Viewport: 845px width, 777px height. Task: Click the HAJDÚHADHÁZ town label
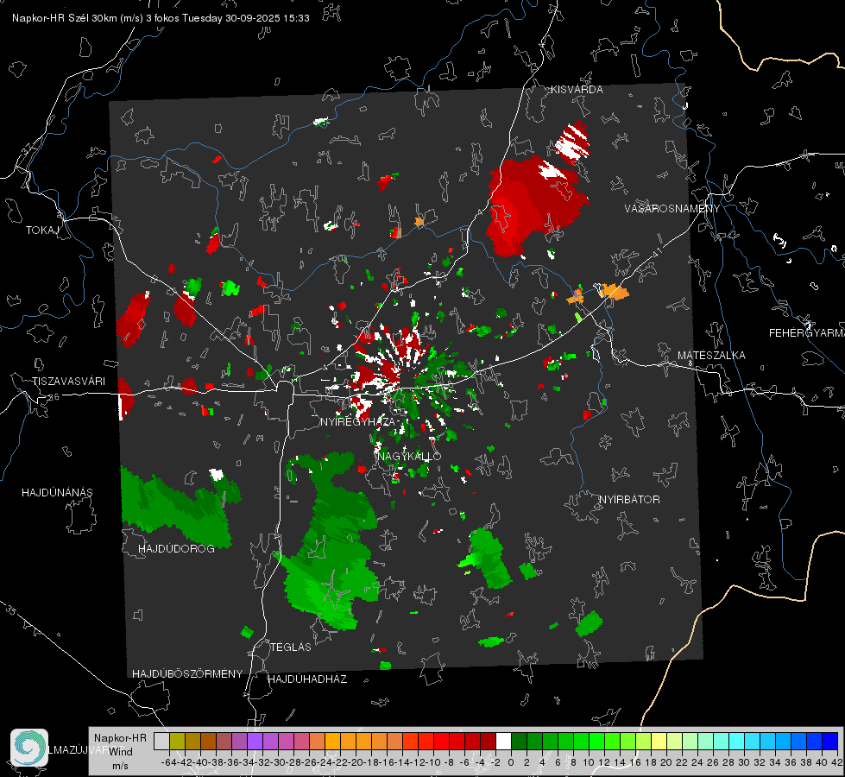point(307,679)
